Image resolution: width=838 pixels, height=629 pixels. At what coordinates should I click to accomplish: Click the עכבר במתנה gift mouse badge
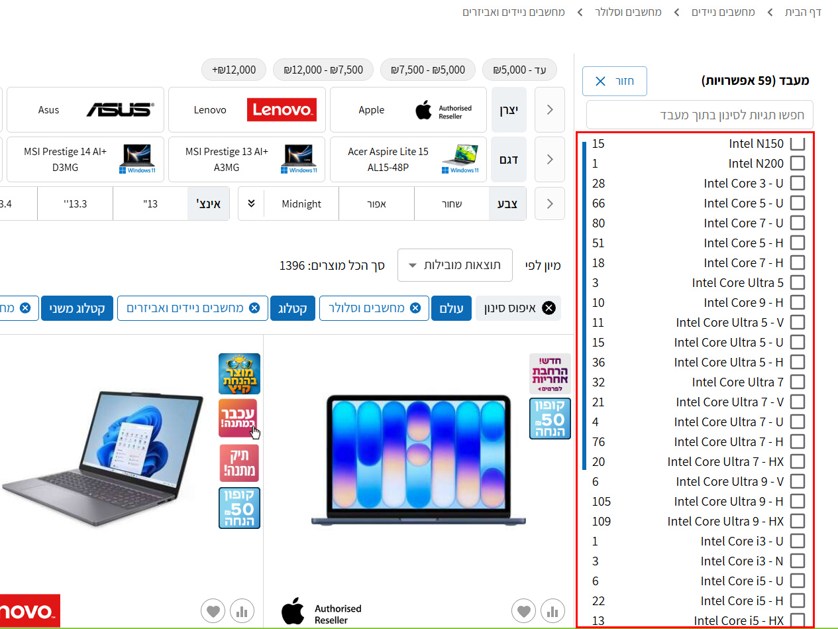(239, 418)
